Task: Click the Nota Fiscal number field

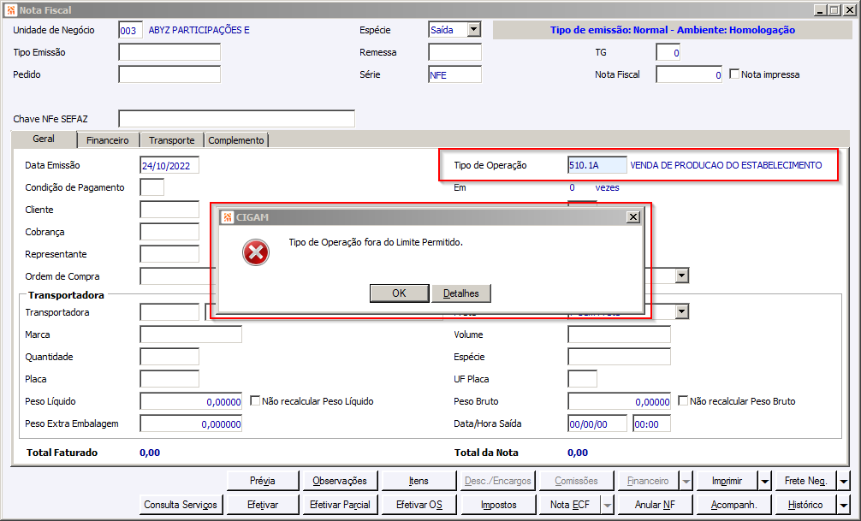Action: 689,74
